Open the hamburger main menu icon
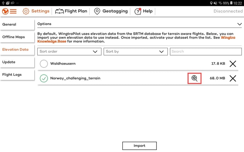Image resolution: width=244 pixels, height=152 pixels. [13, 11]
